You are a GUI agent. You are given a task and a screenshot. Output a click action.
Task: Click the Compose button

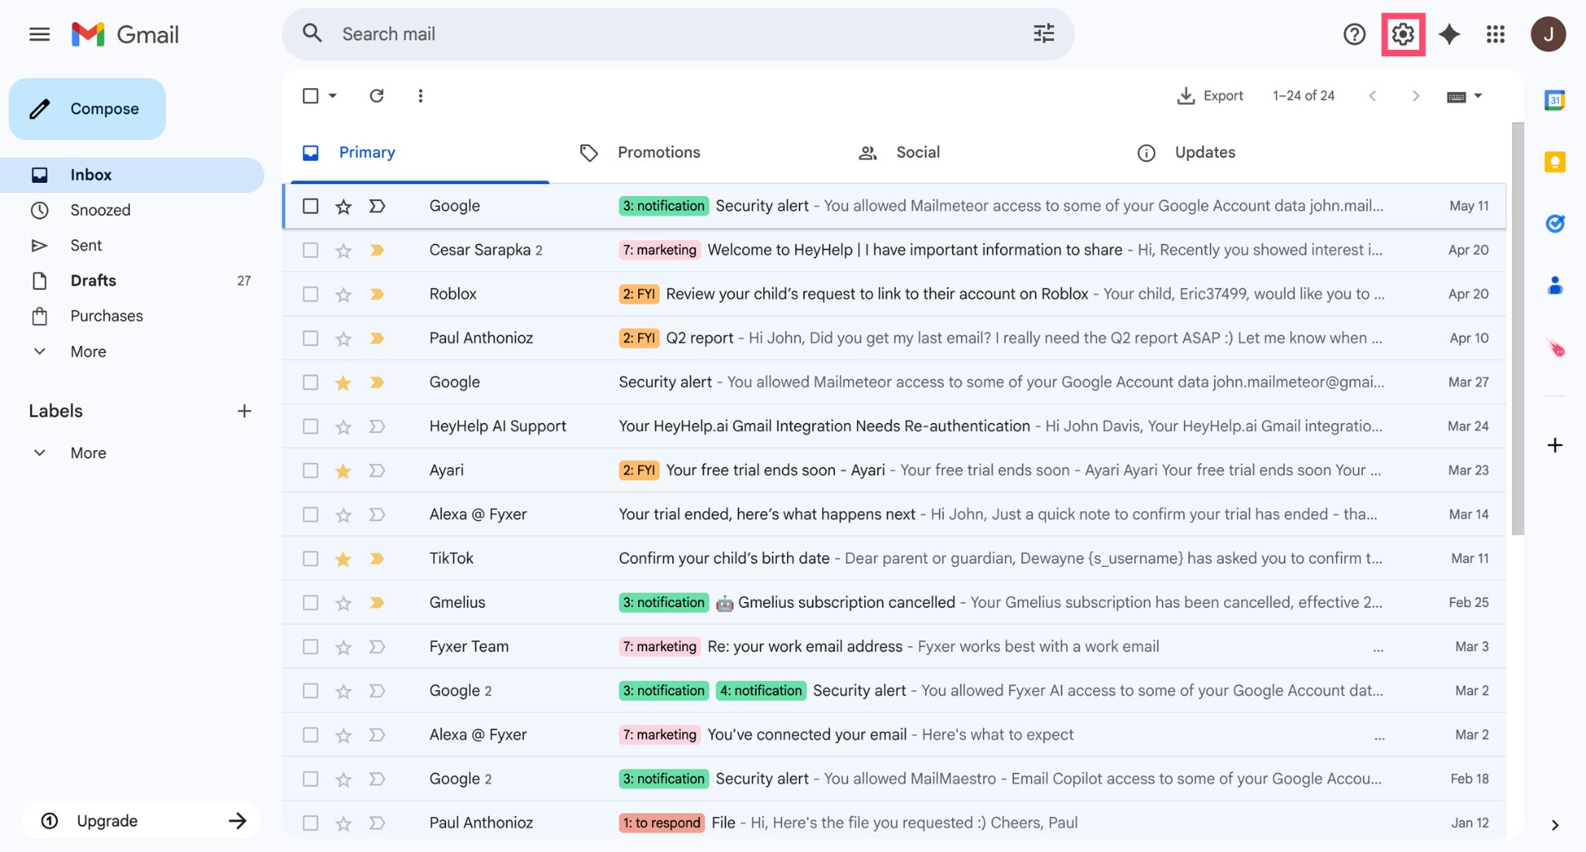(x=87, y=109)
